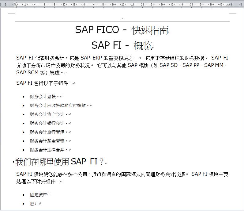Click the heading 'SAP FI - 概览'
Image resolution: width=244 pixels, height=211 pixels.
pos(122,45)
